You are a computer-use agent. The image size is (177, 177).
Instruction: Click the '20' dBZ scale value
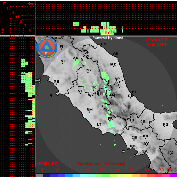(x=102, y=170)
